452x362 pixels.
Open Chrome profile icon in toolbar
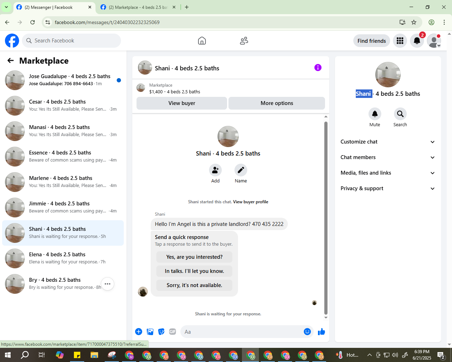(x=431, y=22)
